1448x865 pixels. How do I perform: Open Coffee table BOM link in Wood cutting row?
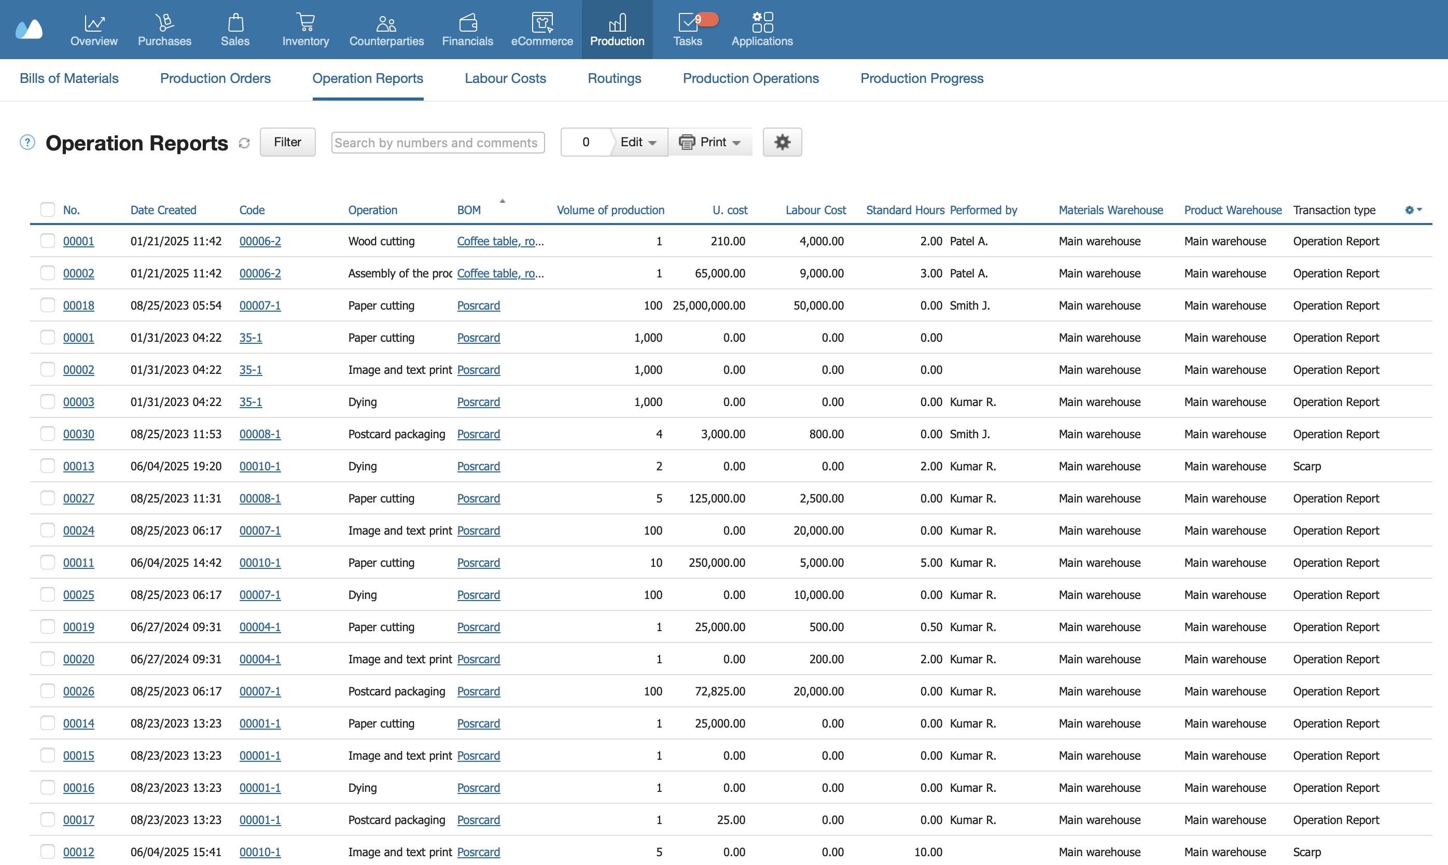click(500, 241)
